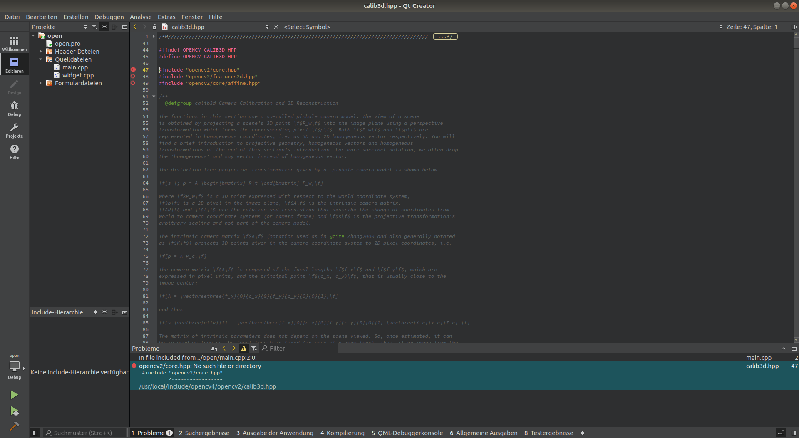Close the Projekte side panel
The image size is (799, 438).
tap(124, 27)
